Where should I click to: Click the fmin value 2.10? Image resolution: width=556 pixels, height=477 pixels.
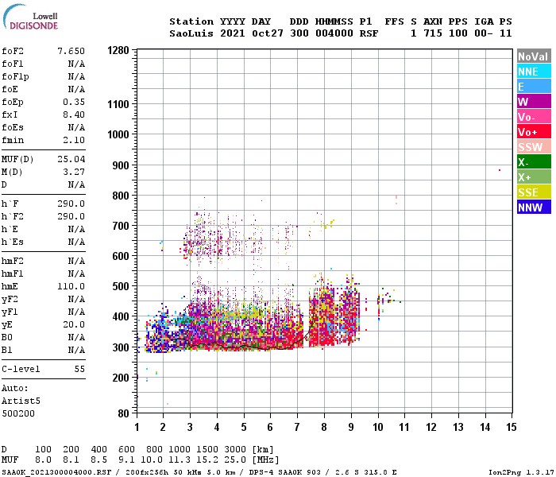click(x=74, y=140)
